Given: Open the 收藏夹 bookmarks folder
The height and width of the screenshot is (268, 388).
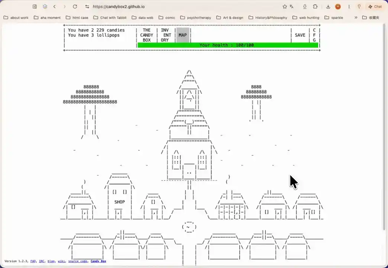Looking at the screenshot, I should tap(371, 17).
